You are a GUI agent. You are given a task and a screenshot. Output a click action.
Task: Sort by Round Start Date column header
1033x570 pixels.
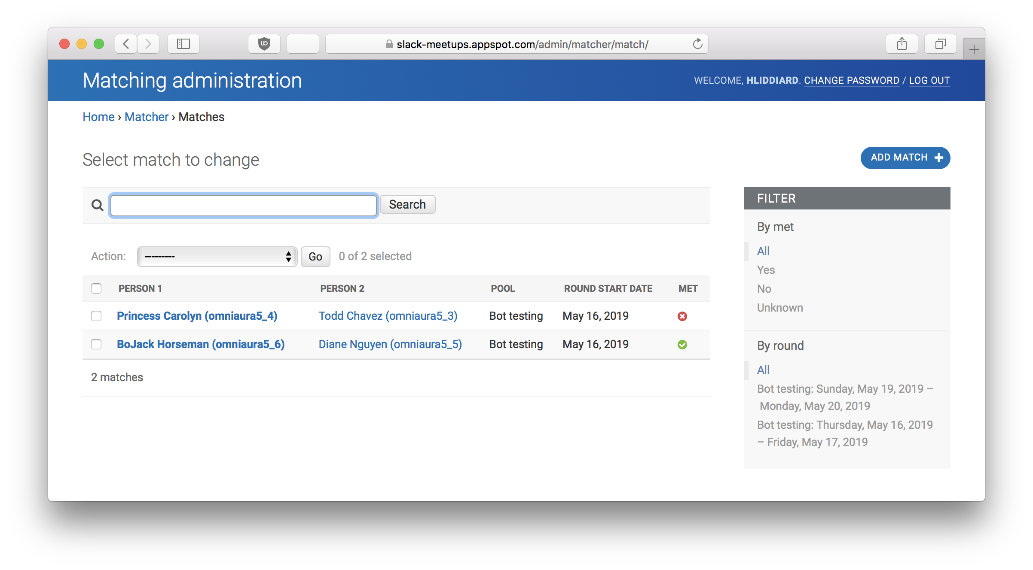pos(608,288)
